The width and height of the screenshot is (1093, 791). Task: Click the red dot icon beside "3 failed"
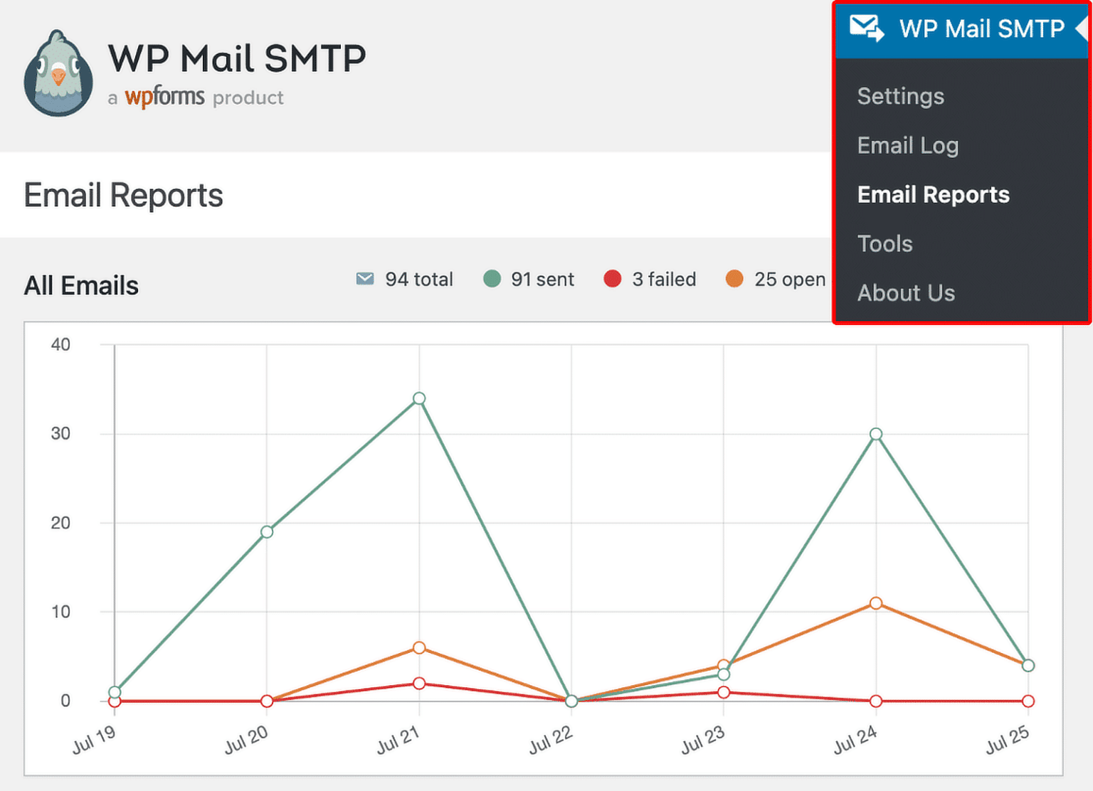point(613,279)
